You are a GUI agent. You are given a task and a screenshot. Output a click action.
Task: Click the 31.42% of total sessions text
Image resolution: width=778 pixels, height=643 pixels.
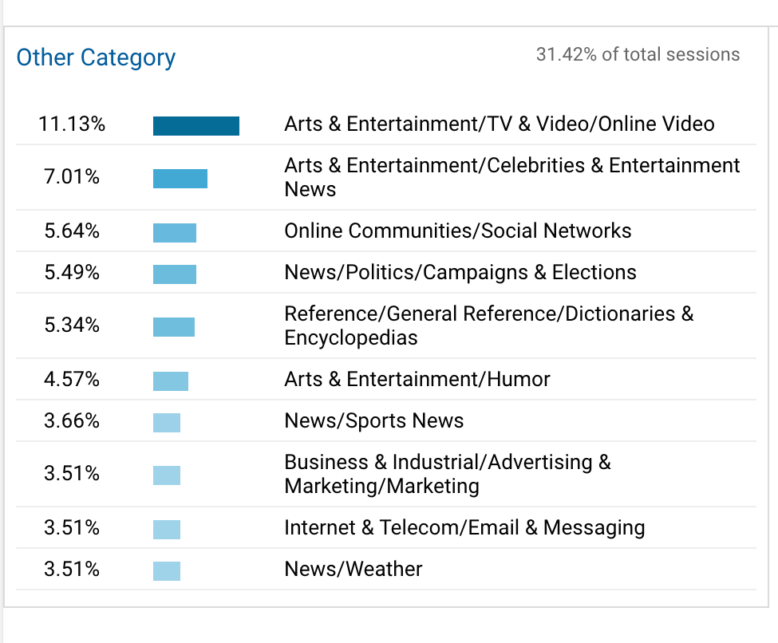[638, 55]
